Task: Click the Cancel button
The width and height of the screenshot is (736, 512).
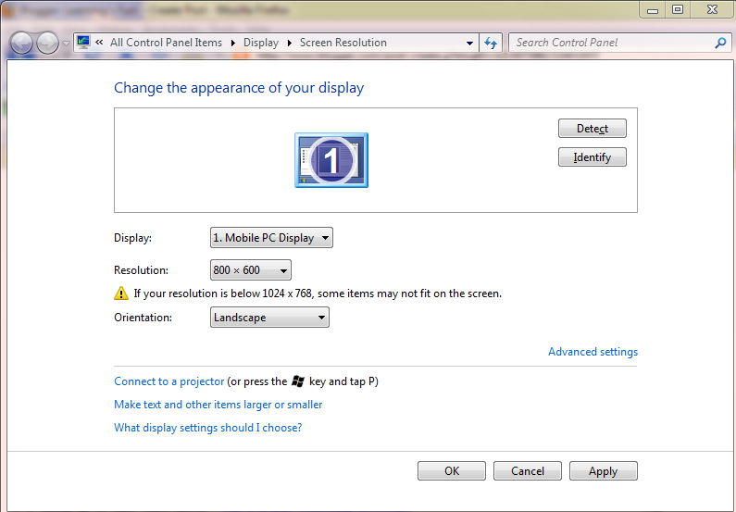Action: tap(527, 470)
